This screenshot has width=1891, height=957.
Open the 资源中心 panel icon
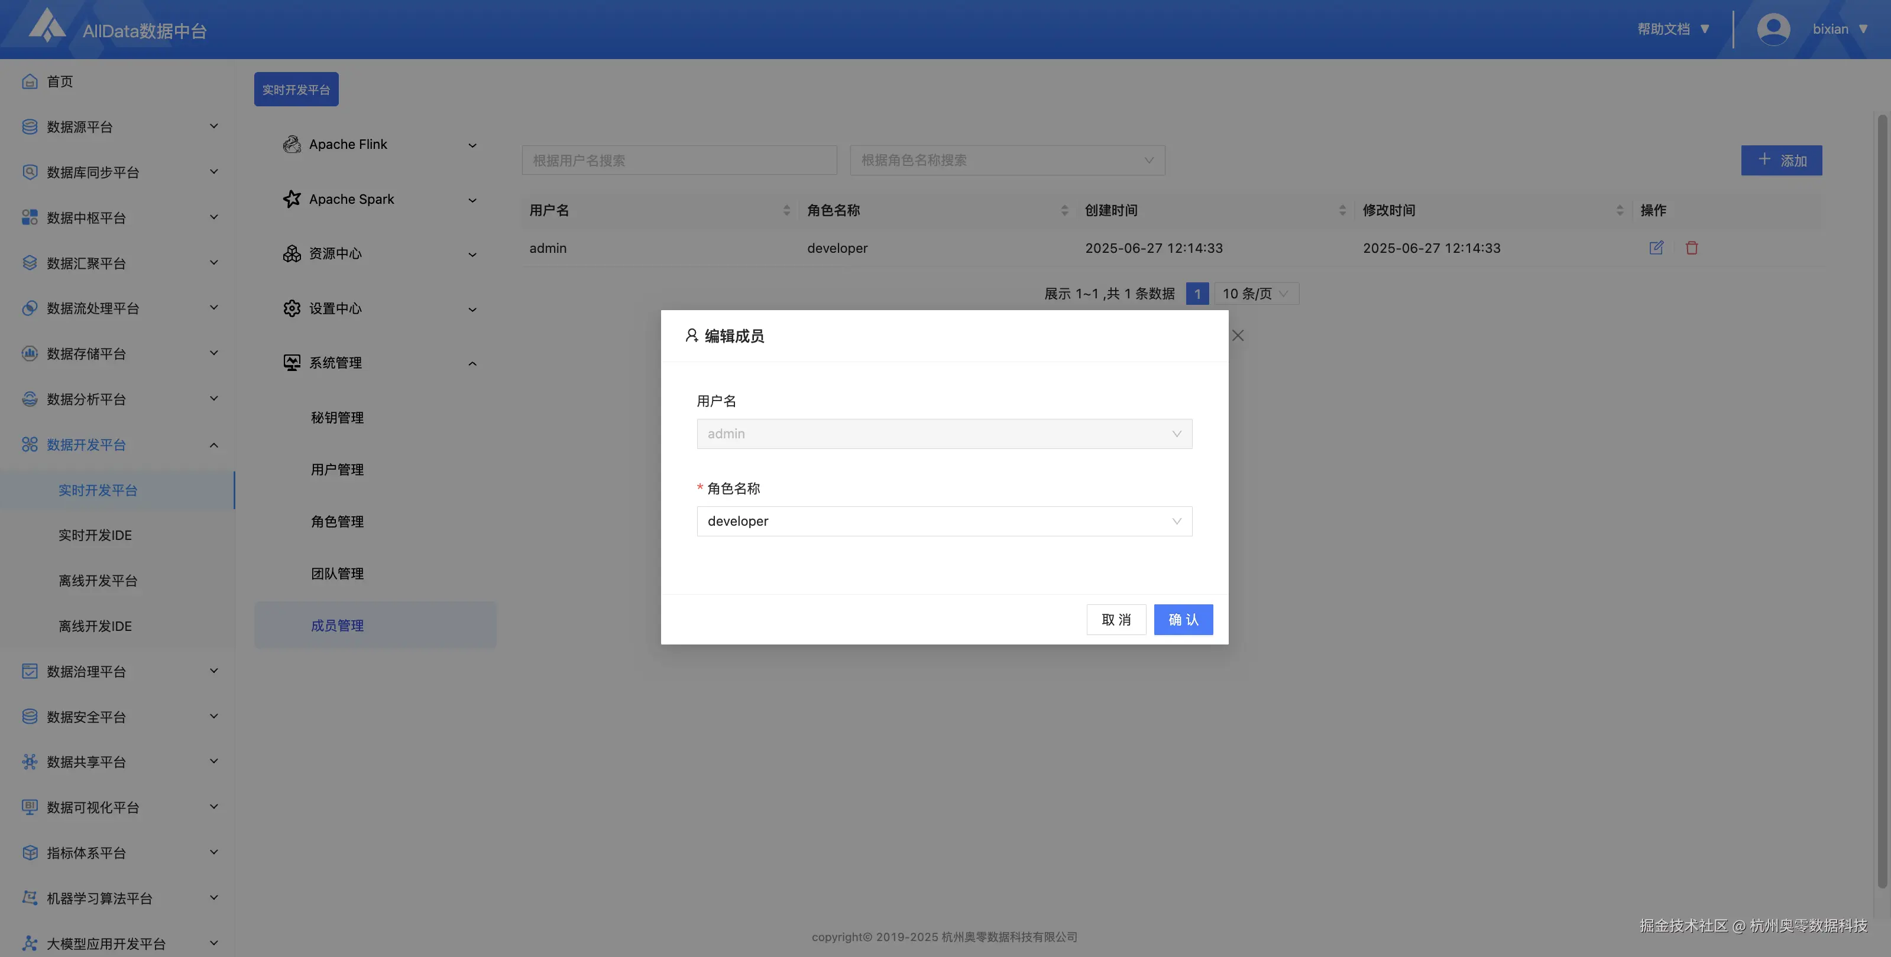click(x=292, y=253)
